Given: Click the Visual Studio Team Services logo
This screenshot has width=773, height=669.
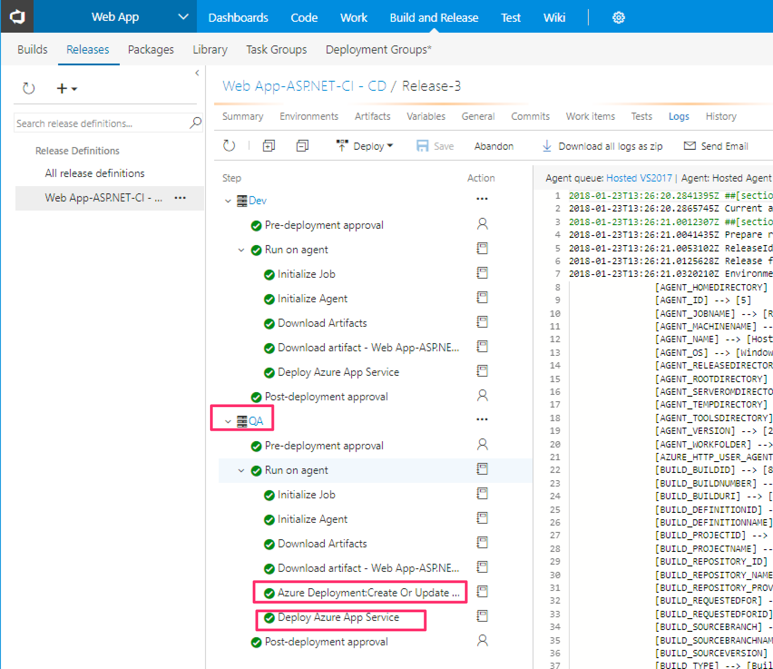Looking at the screenshot, I should pos(17,17).
